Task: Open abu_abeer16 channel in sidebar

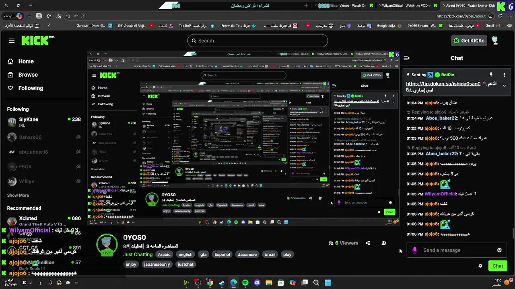Action: pyautogui.click(x=43, y=152)
